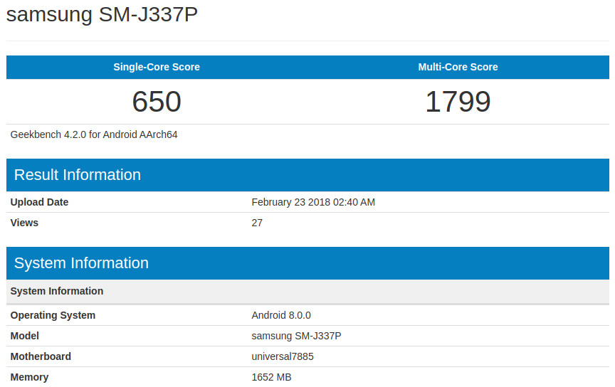Click the views count 27
The height and width of the screenshot is (387, 615).
click(257, 223)
